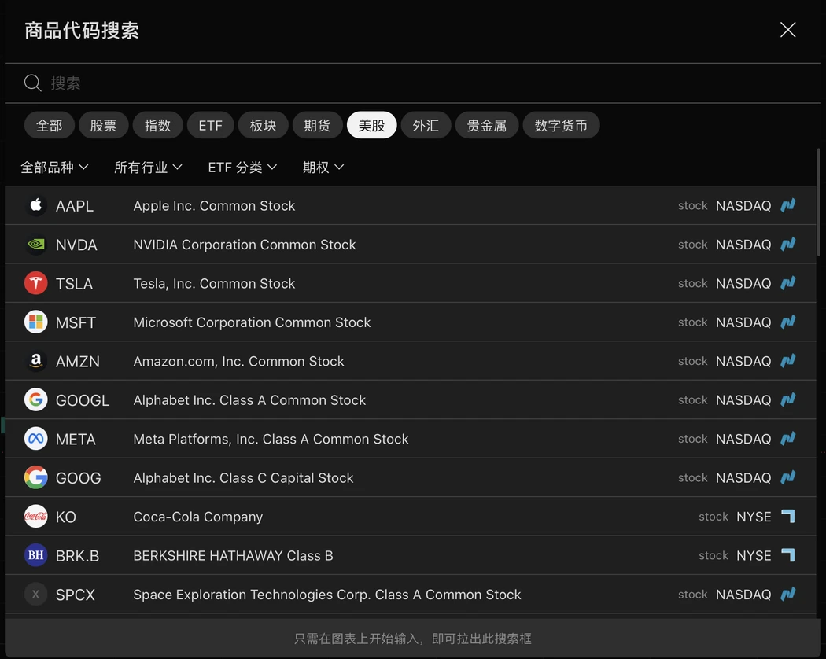Click the META ticker symbol
826x659 pixels.
tap(76, 440)
